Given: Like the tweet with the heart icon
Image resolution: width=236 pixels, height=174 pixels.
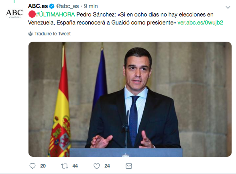Looking at the screenshot, I should click(97, 166).
